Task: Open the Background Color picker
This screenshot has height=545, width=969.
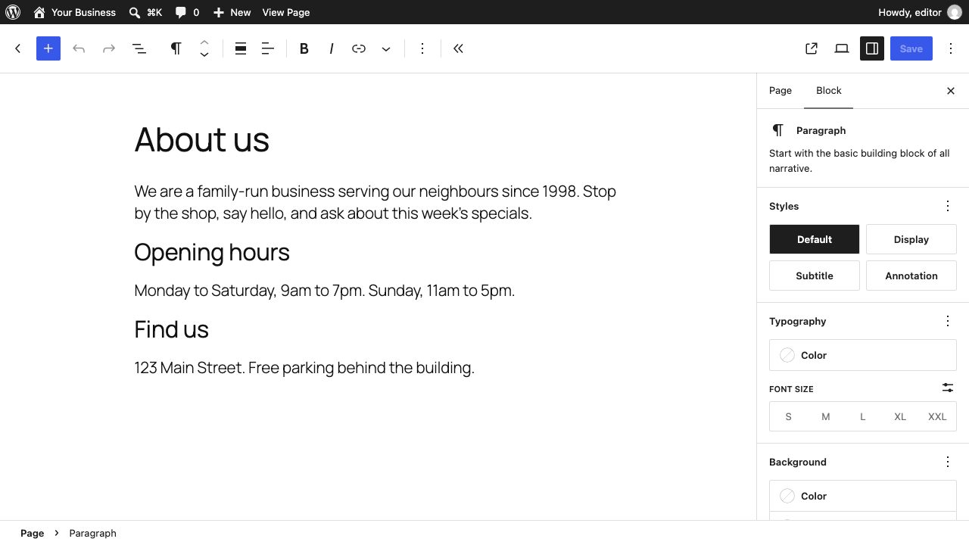Action: 863,496
